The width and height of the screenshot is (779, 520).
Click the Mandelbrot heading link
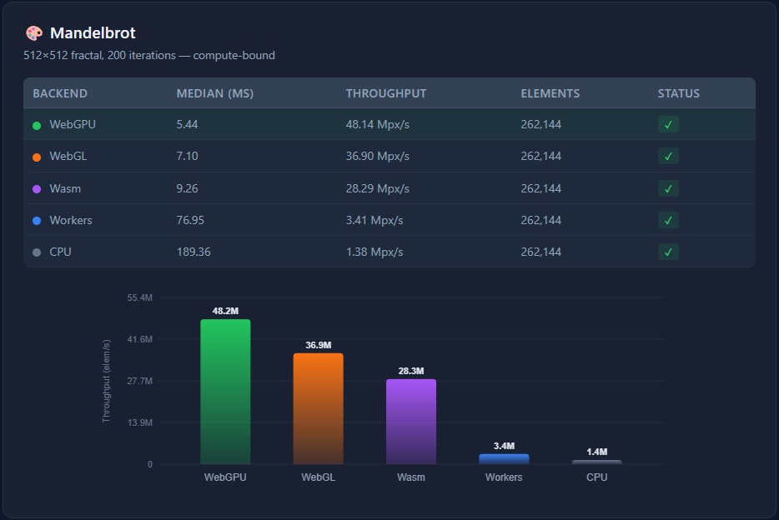pyautogui.click(x=94, y=33)
